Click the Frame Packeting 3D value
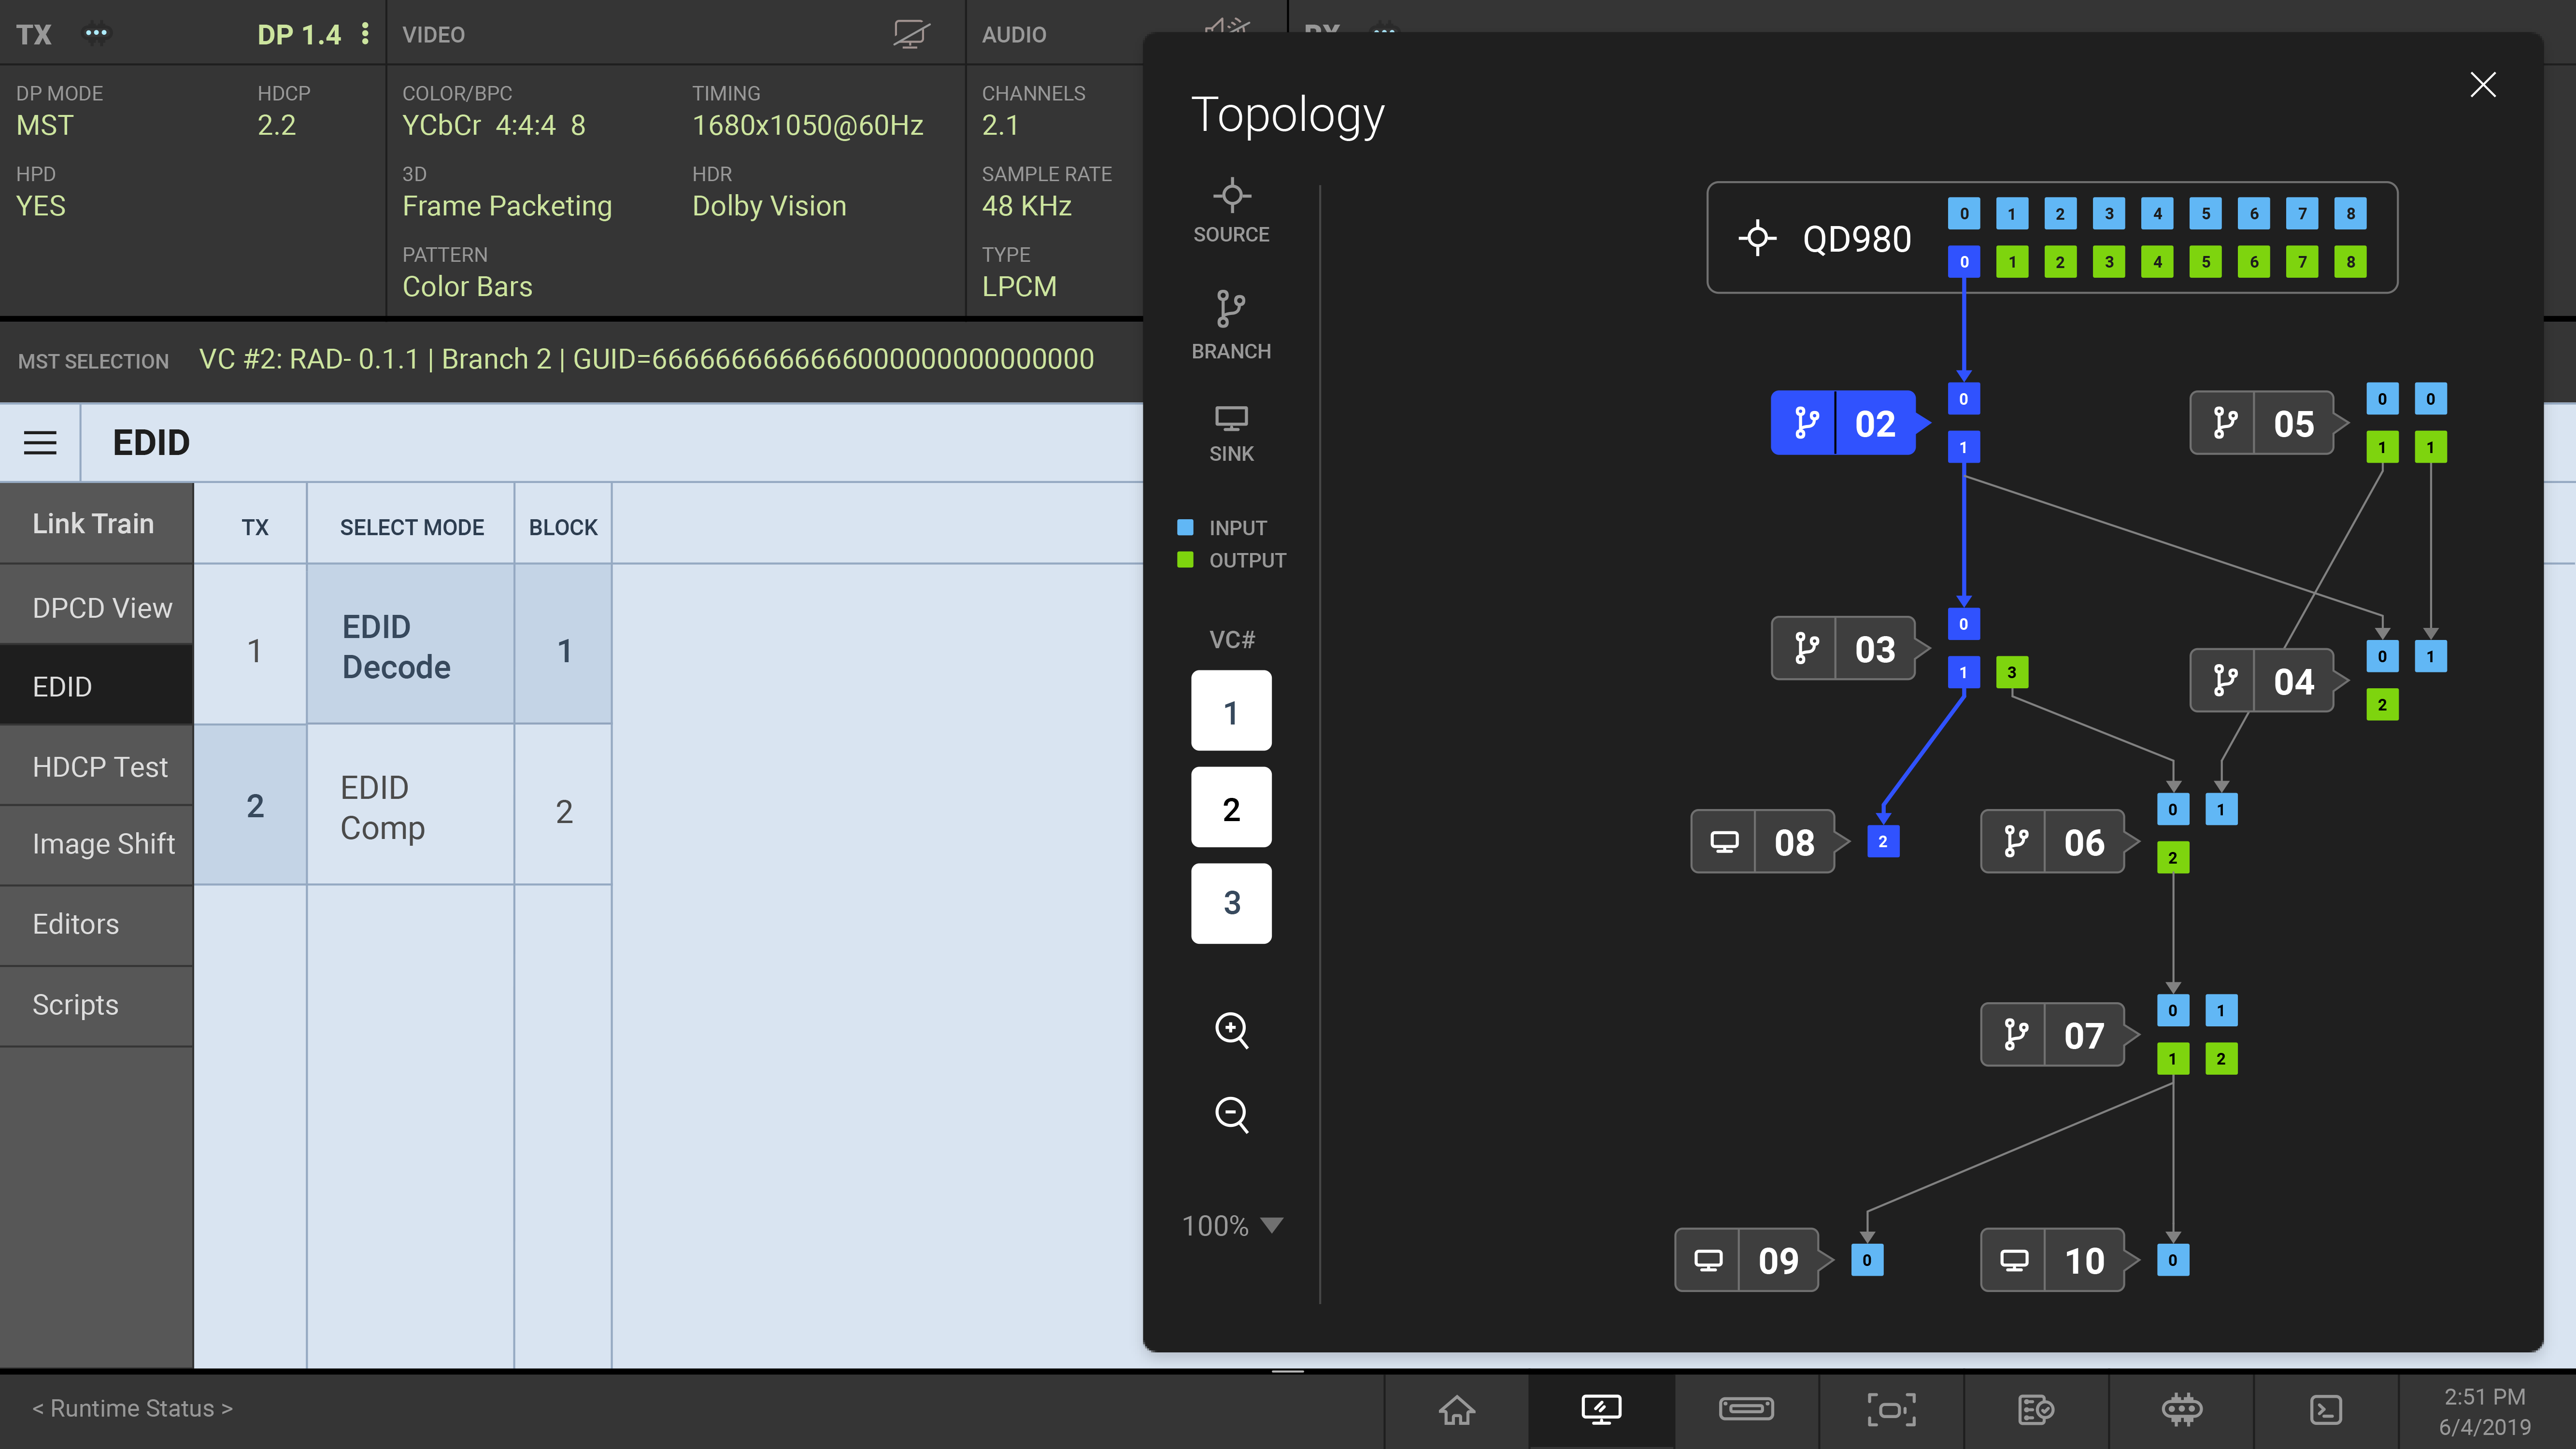 point(507,206)
